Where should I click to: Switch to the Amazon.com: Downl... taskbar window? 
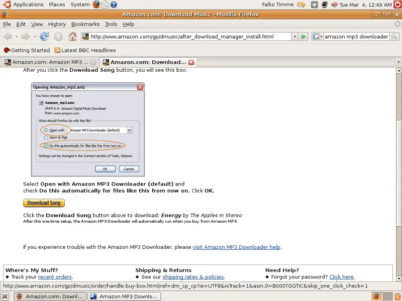pyautogui.click(x=50, y=296)
